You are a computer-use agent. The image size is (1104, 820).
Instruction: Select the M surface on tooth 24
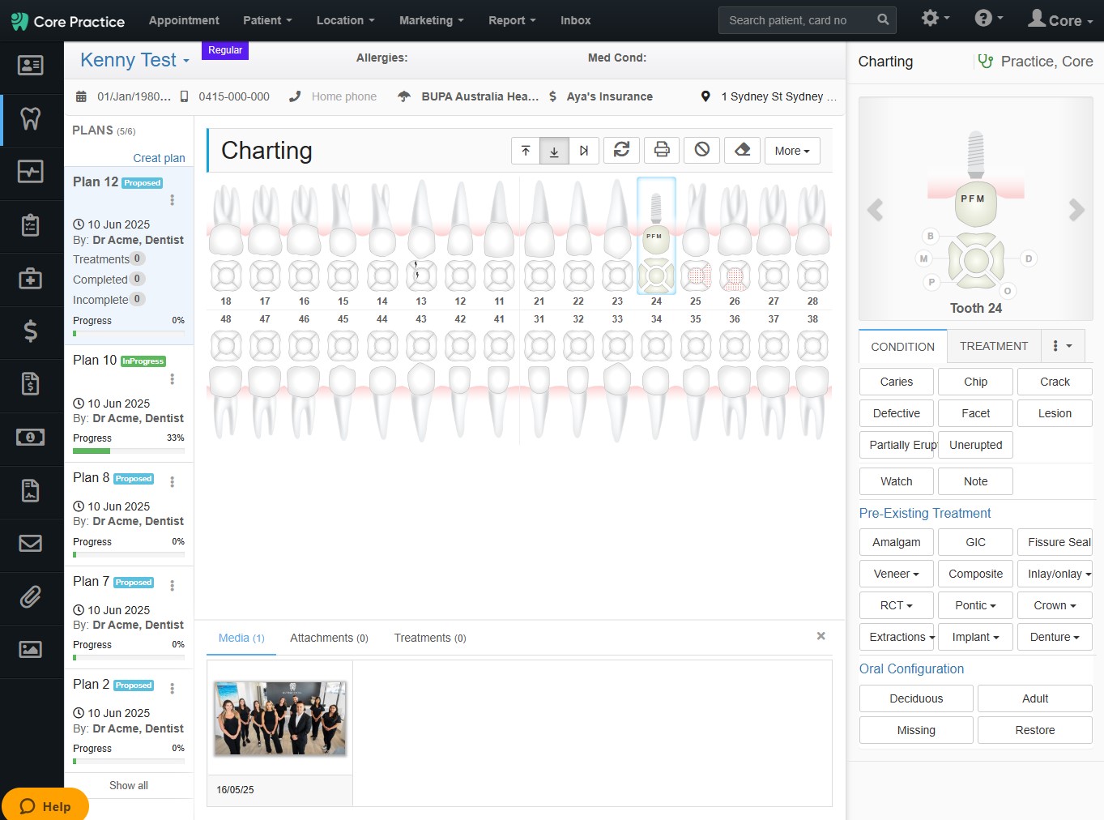pyautogui.click(x=923, y=258)
